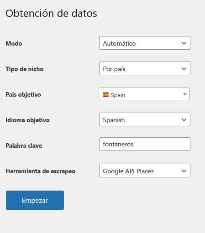Image resolution: width=205 pixels, height=233 pixels.
Task: Click the chevron arrow beside Spanish
Action: [x=184, y=120]
